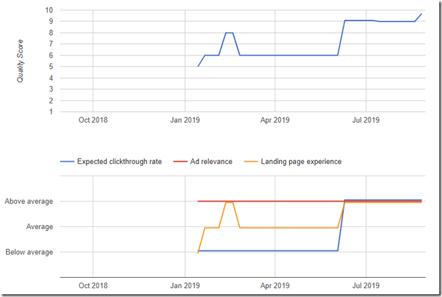Screen dimensions: 442x297
Task: Click the Quality Score line's peak at 8
Action: pyautogui.click(x=229, y=33)
